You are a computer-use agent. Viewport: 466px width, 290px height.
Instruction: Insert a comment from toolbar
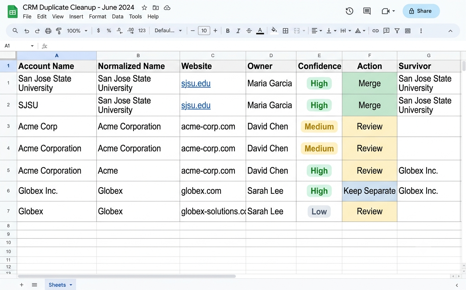pos(386,31)
